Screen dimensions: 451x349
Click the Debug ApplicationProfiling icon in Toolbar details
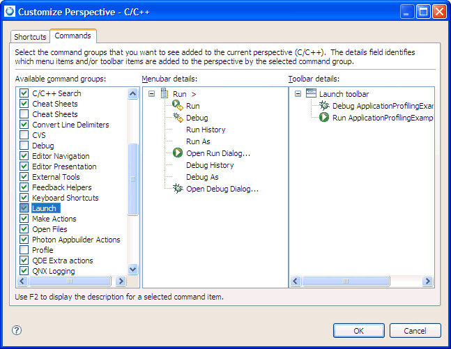tap(324, 106)
